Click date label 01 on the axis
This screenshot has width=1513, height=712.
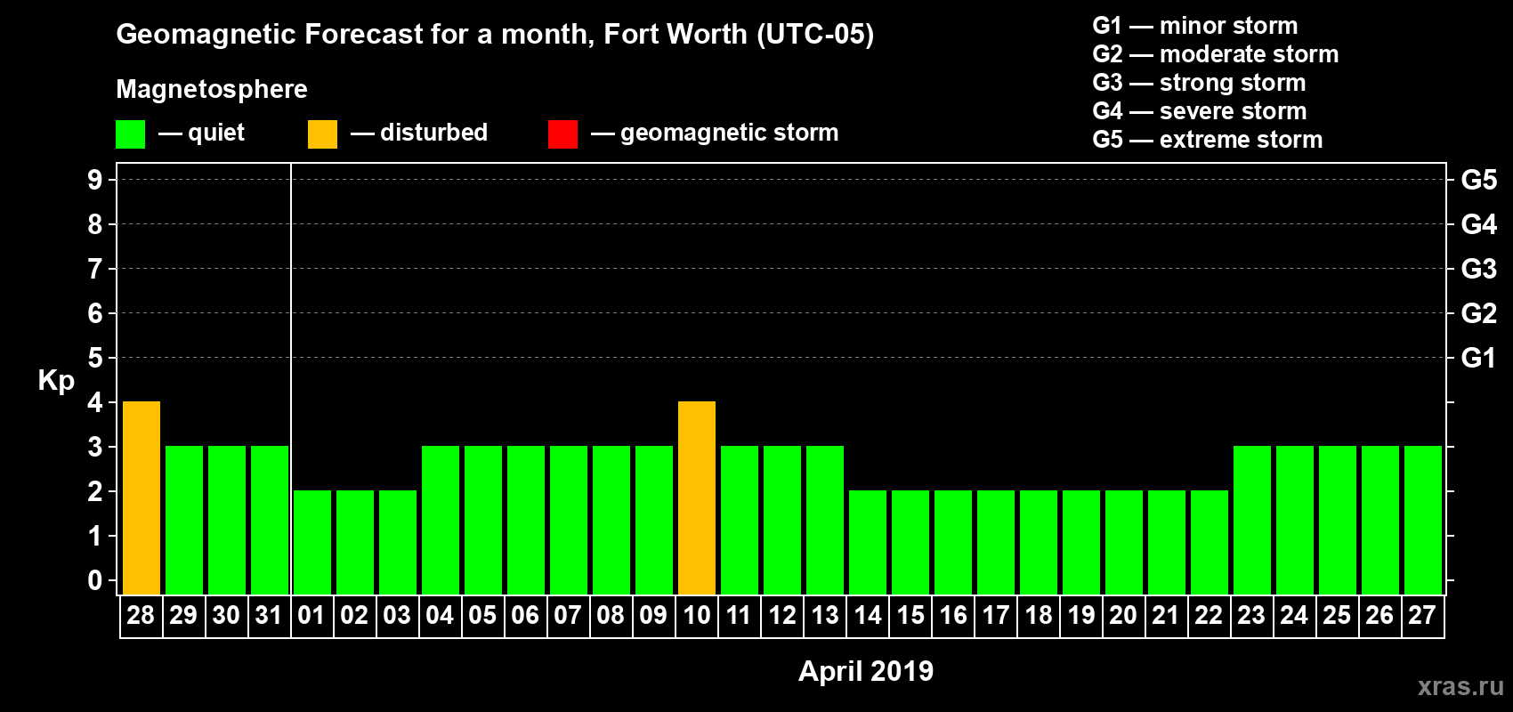click(311, 616)
